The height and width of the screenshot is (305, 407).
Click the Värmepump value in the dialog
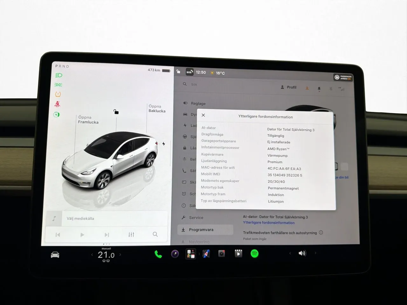(278, 156)
